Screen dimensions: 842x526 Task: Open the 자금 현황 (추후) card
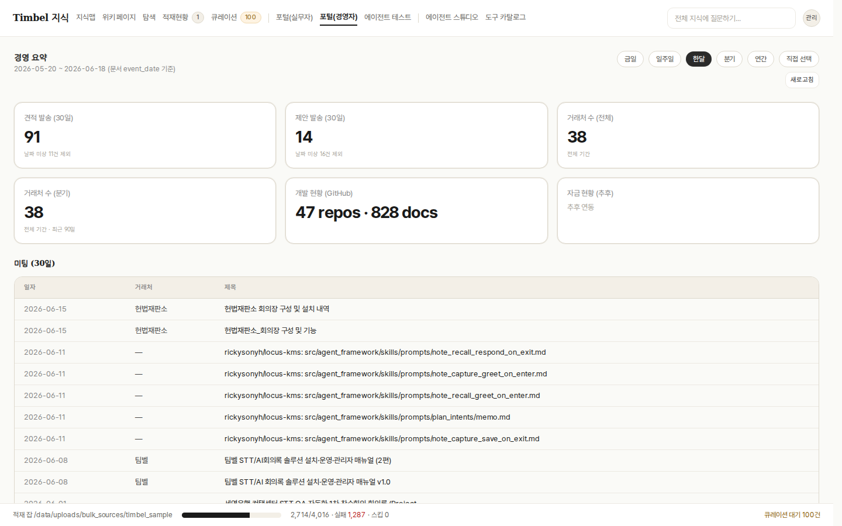point(688,211)
